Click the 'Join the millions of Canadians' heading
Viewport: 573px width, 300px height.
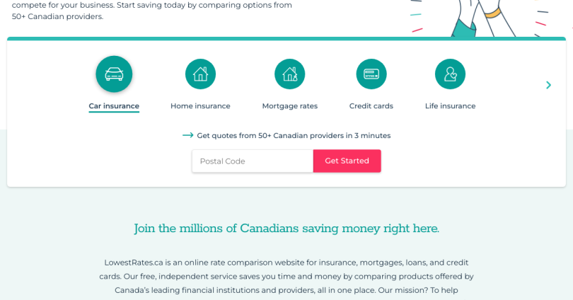[x=286, y=229]
